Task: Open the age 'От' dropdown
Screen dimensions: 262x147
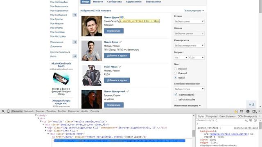Action: 181,57
